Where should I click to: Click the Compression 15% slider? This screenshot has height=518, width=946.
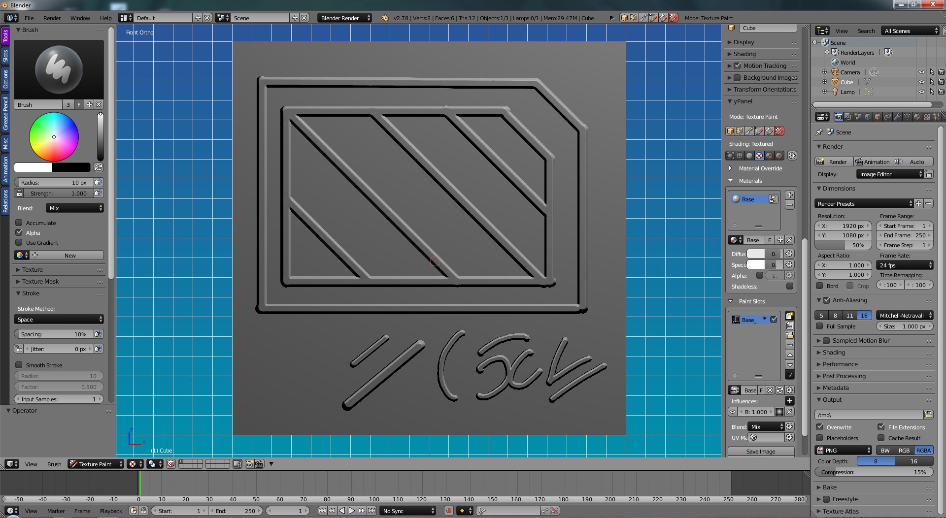click(x=874, y=472)
